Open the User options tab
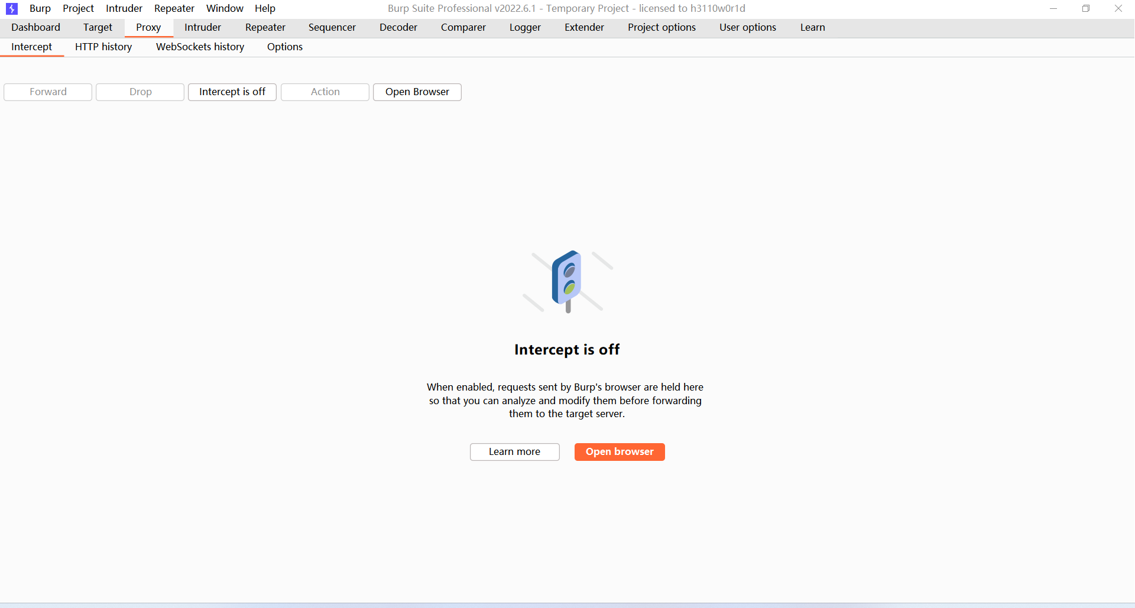The height and width of the screenshot is (608, 1135). point(748,27)
